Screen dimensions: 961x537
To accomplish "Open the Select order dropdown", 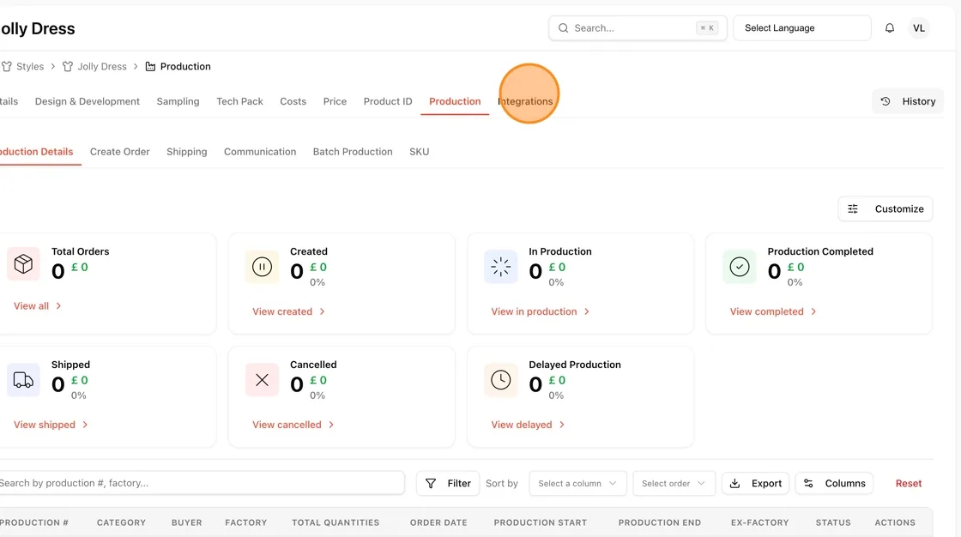I will (674, 483).
